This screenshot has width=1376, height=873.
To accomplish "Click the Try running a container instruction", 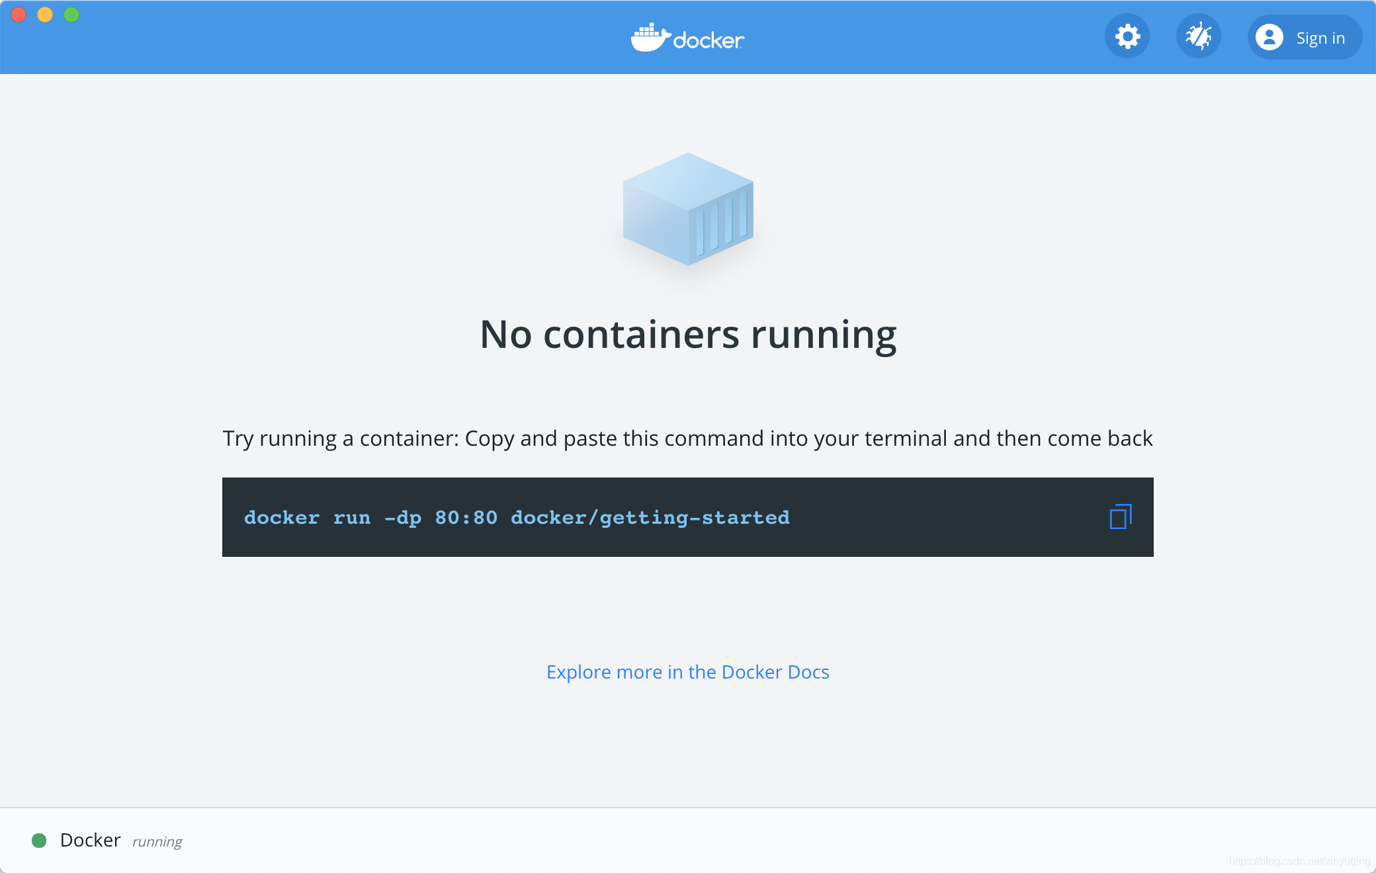I will coord(688,438).
